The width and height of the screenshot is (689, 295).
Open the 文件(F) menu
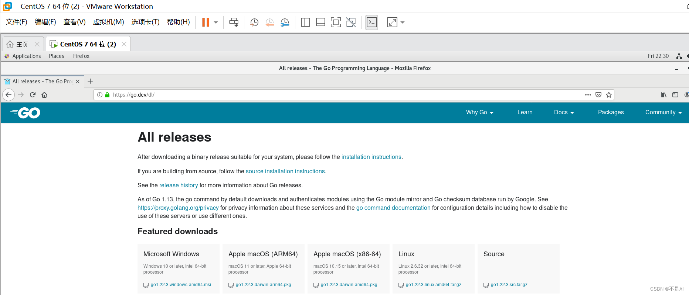(17, 22)
